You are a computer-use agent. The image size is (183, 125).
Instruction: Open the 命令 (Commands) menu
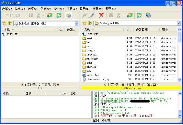59,9
